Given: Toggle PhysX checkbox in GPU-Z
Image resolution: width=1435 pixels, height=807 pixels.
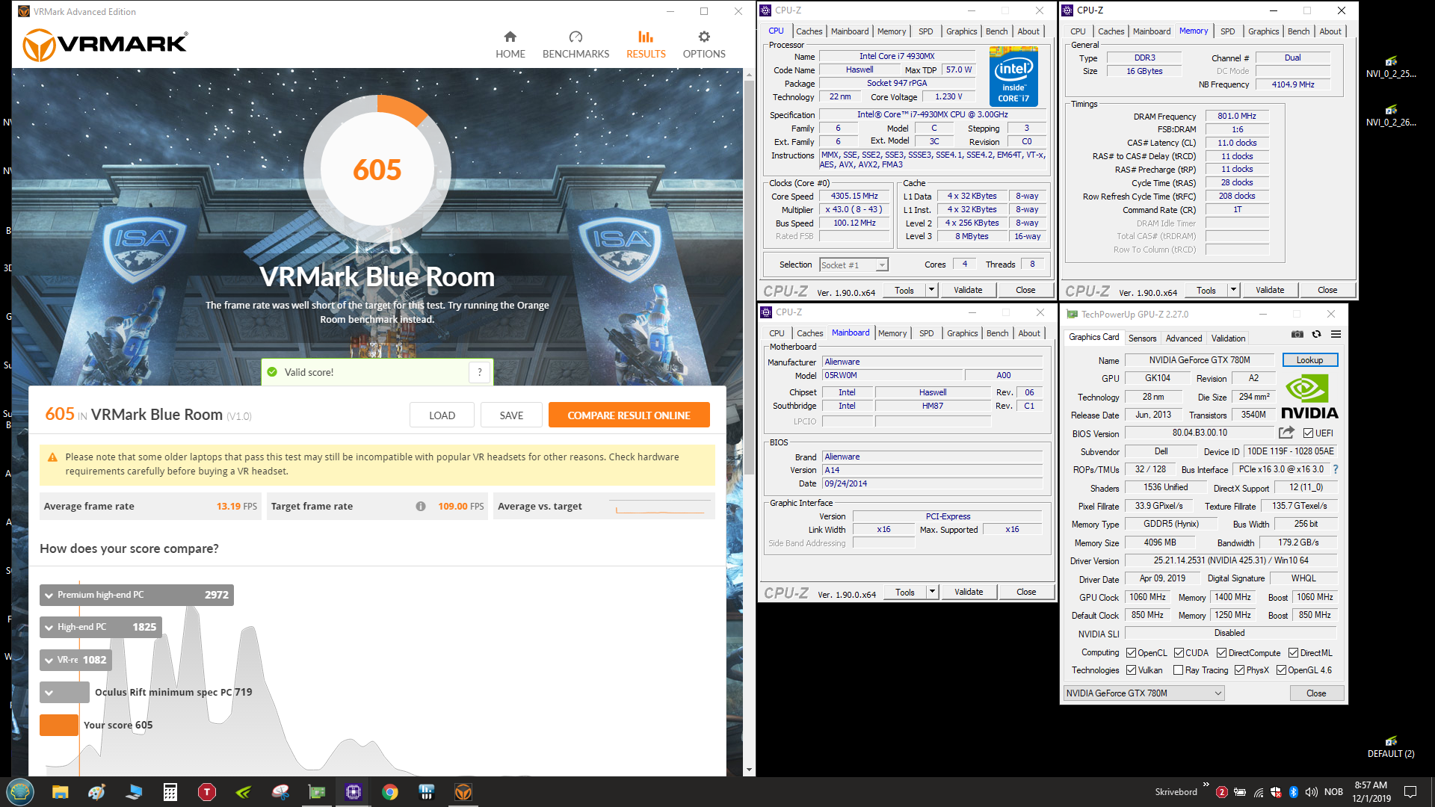Looking at the screenshot, I should 1239,670.
